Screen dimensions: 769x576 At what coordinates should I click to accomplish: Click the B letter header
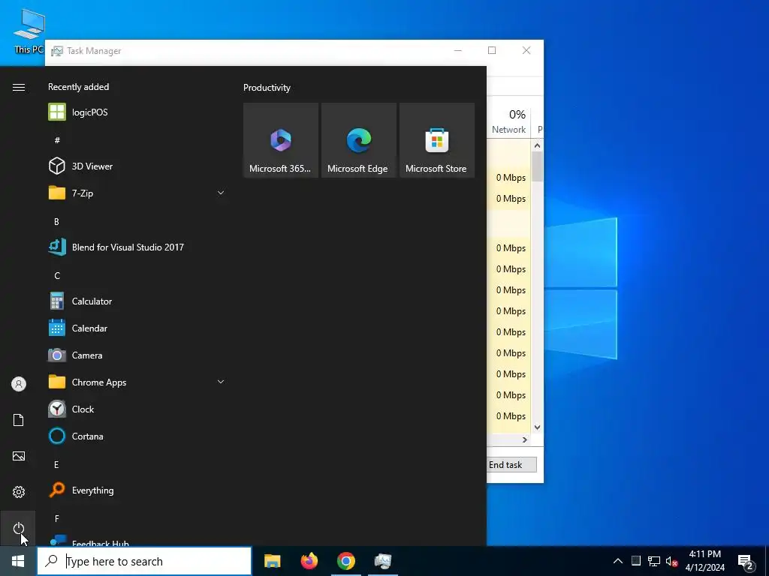56,221
